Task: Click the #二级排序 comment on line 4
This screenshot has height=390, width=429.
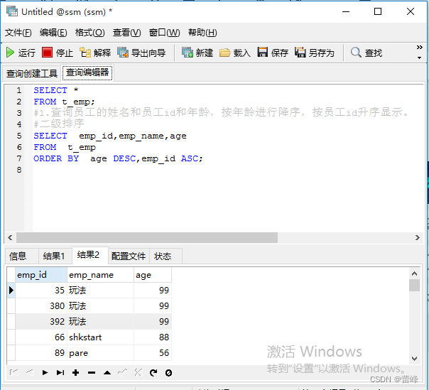Action: coord(59,124)
